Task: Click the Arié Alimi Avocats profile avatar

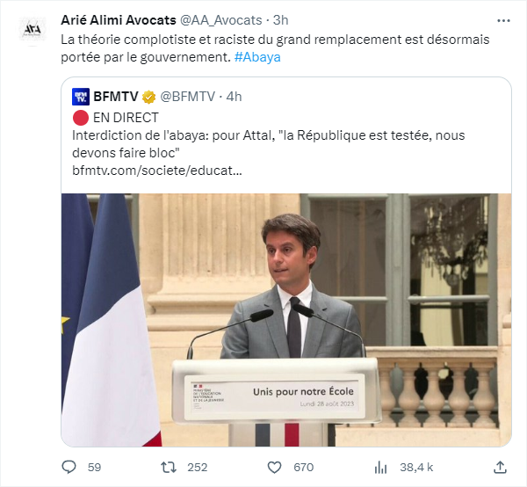Action: (32, 29)
